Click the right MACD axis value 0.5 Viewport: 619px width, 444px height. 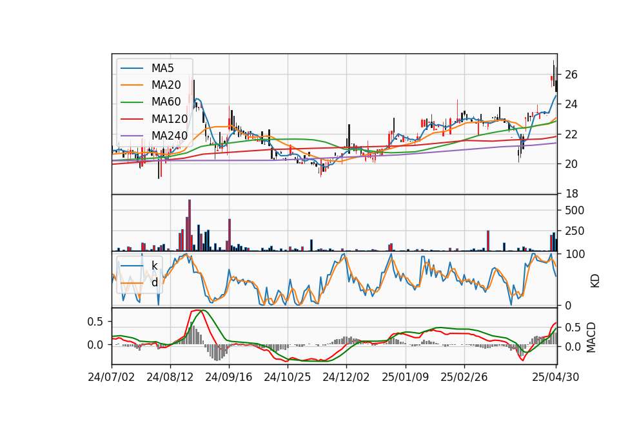click(573, 328)
